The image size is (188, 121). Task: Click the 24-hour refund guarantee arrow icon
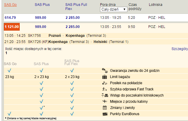[105, 70]
